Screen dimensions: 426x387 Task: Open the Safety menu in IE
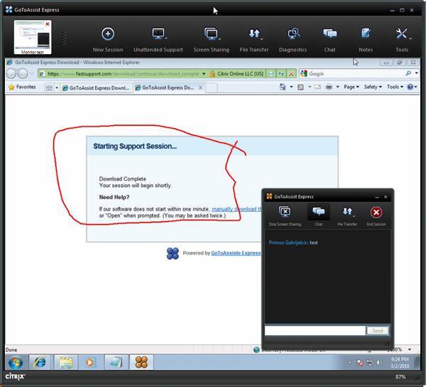click(x=373, y=87)
